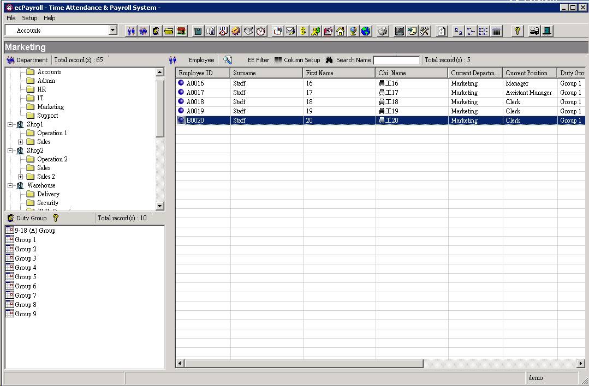Select the Marketing department folder
The image size is (589, 386).
(50, 107)
